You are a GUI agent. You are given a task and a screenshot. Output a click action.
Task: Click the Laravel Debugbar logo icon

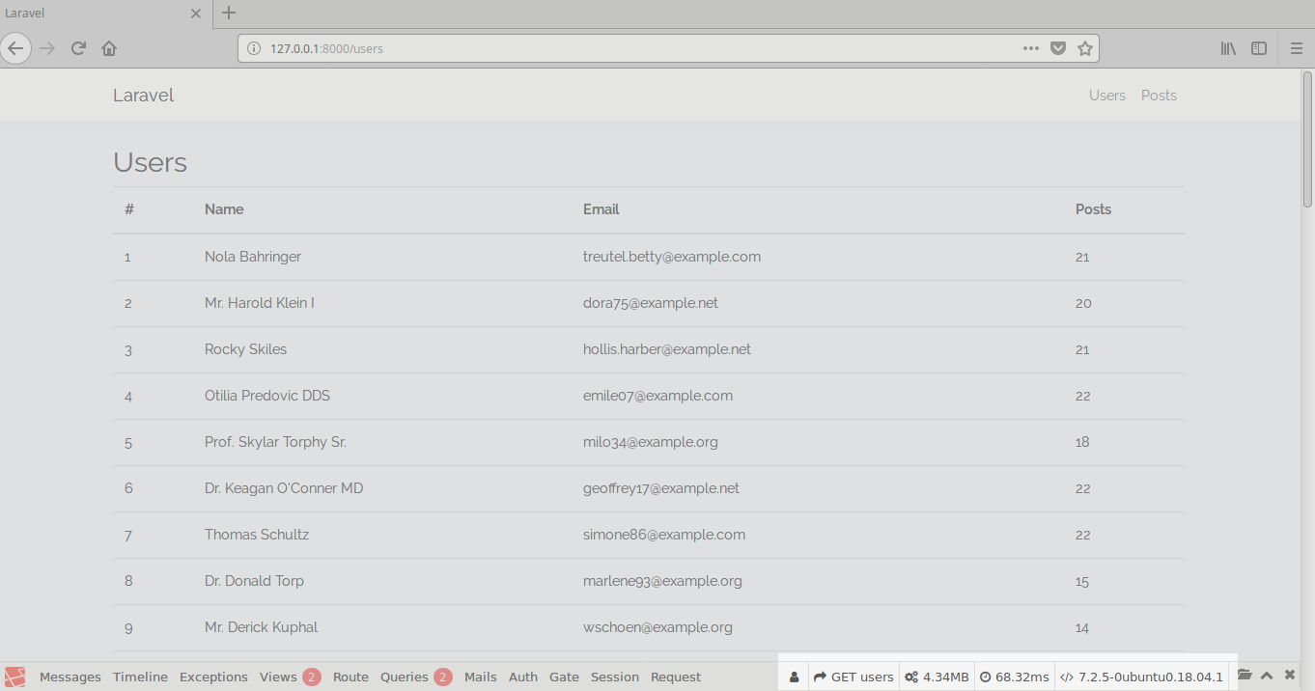coord(15,677)
